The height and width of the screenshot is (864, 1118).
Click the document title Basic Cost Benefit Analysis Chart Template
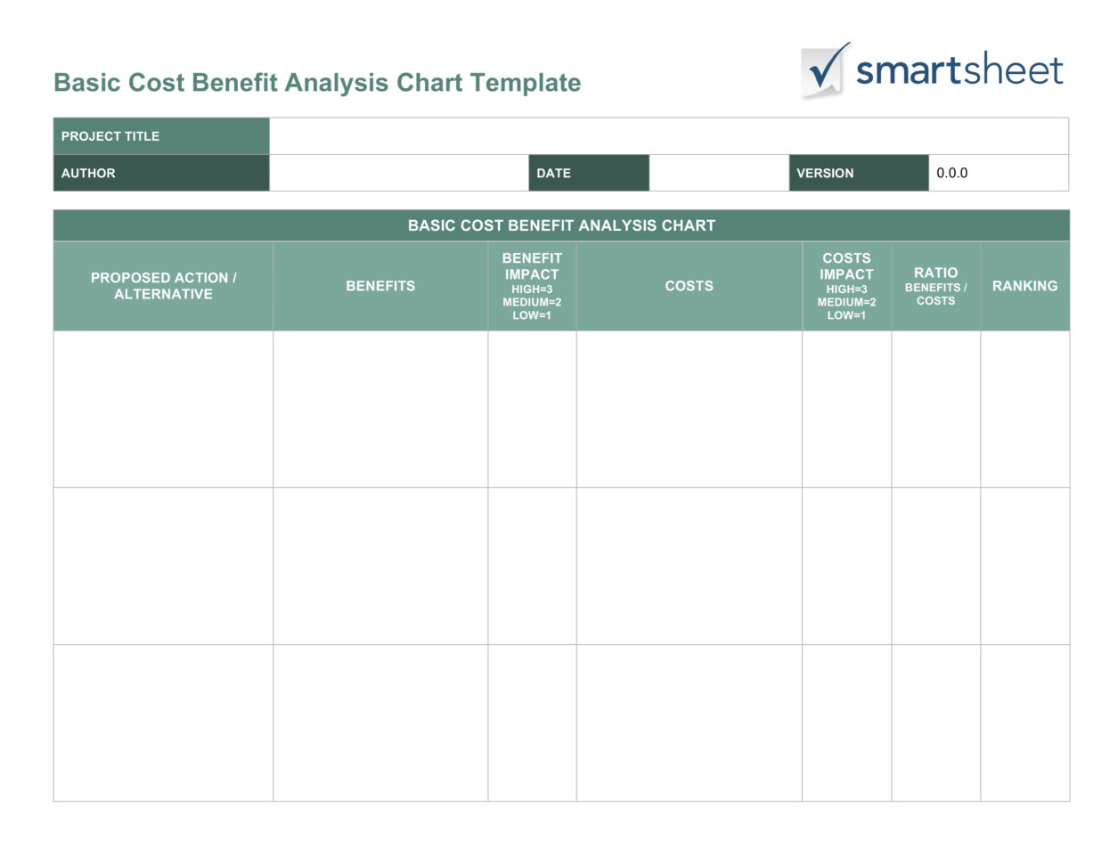[x=317, y=82]
